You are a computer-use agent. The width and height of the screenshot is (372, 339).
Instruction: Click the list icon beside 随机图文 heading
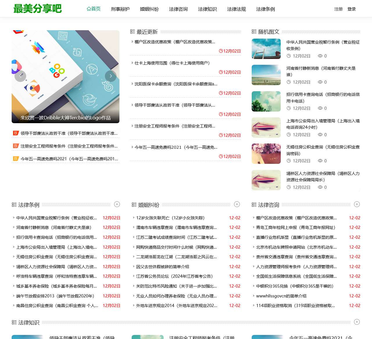coord(254,31)
